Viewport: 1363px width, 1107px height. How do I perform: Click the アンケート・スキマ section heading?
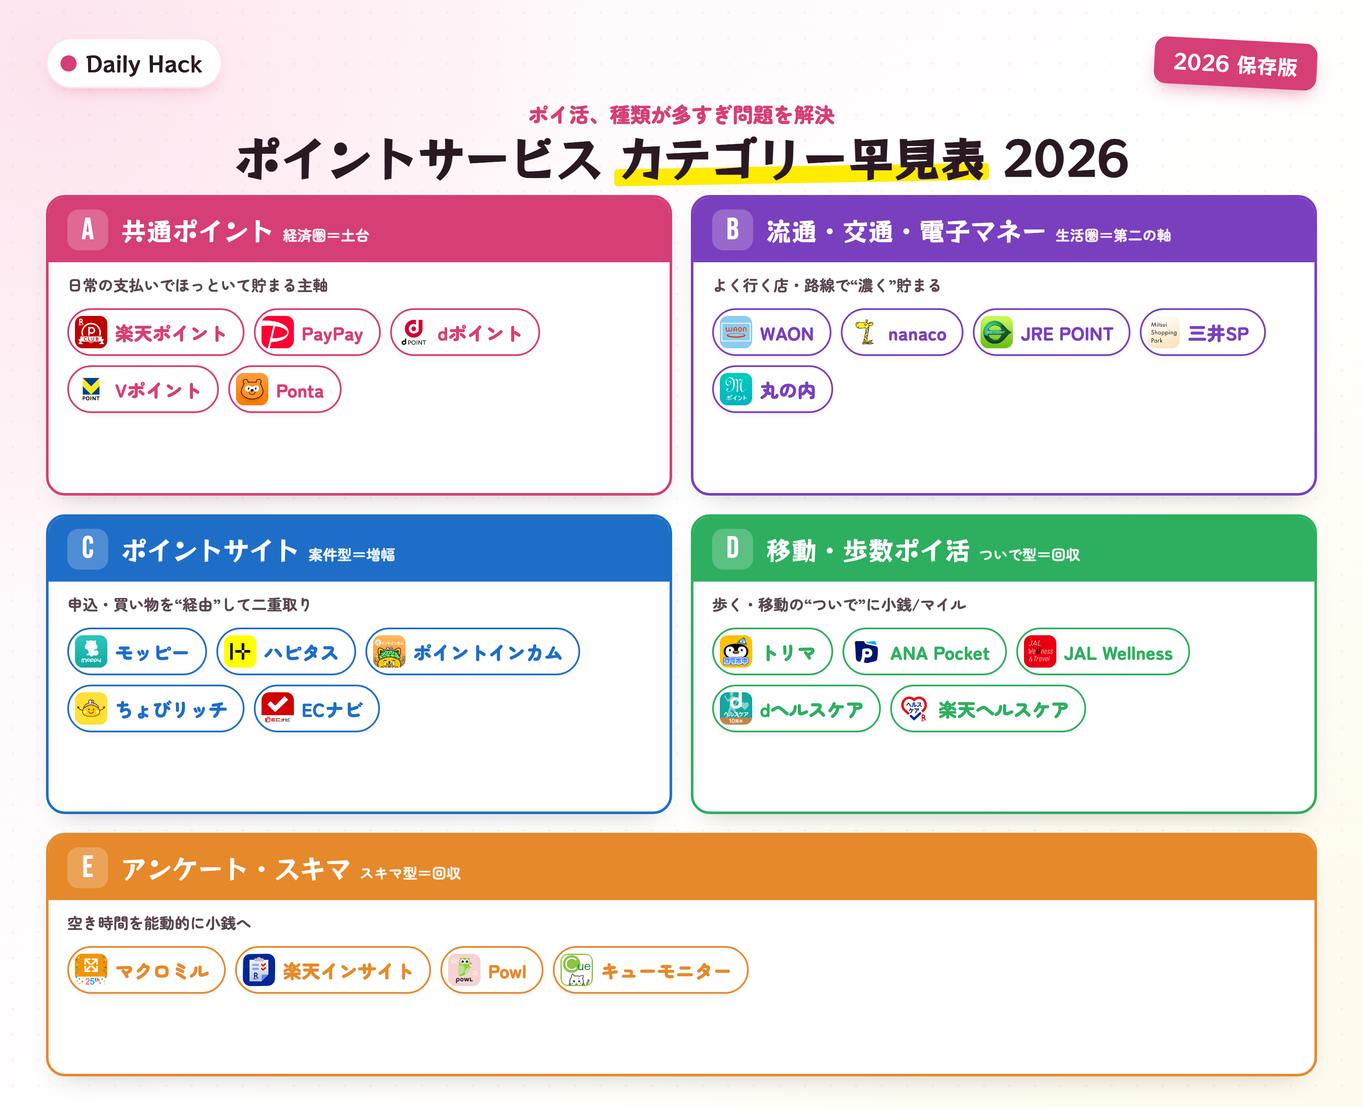(236, 869)
